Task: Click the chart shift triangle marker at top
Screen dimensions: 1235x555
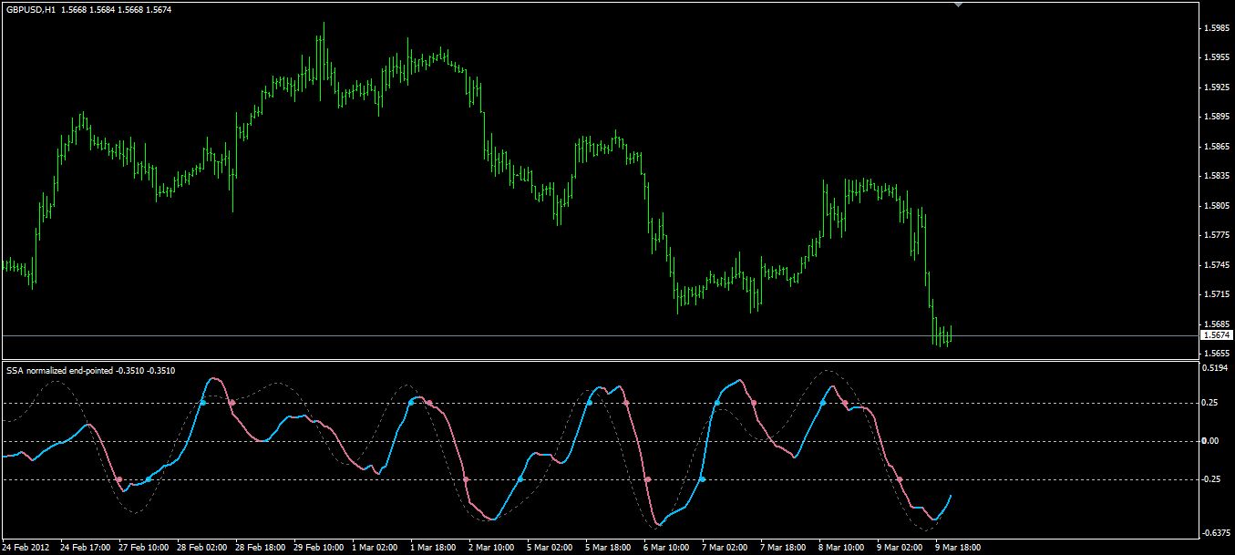Action: [957, 5]
